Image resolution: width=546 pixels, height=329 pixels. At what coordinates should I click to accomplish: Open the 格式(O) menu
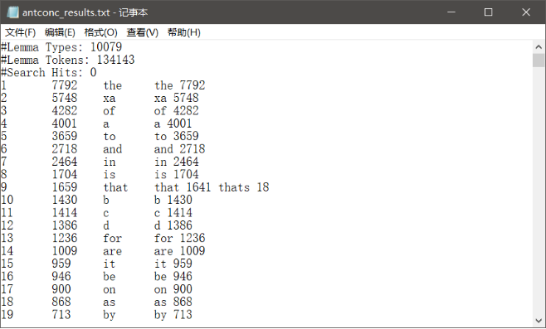(x=100, y=32)
